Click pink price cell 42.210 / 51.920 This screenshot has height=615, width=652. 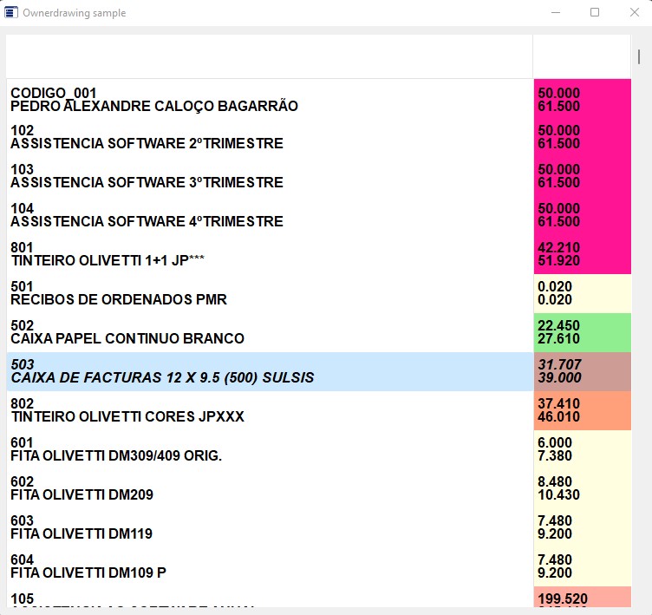point(582,254)
